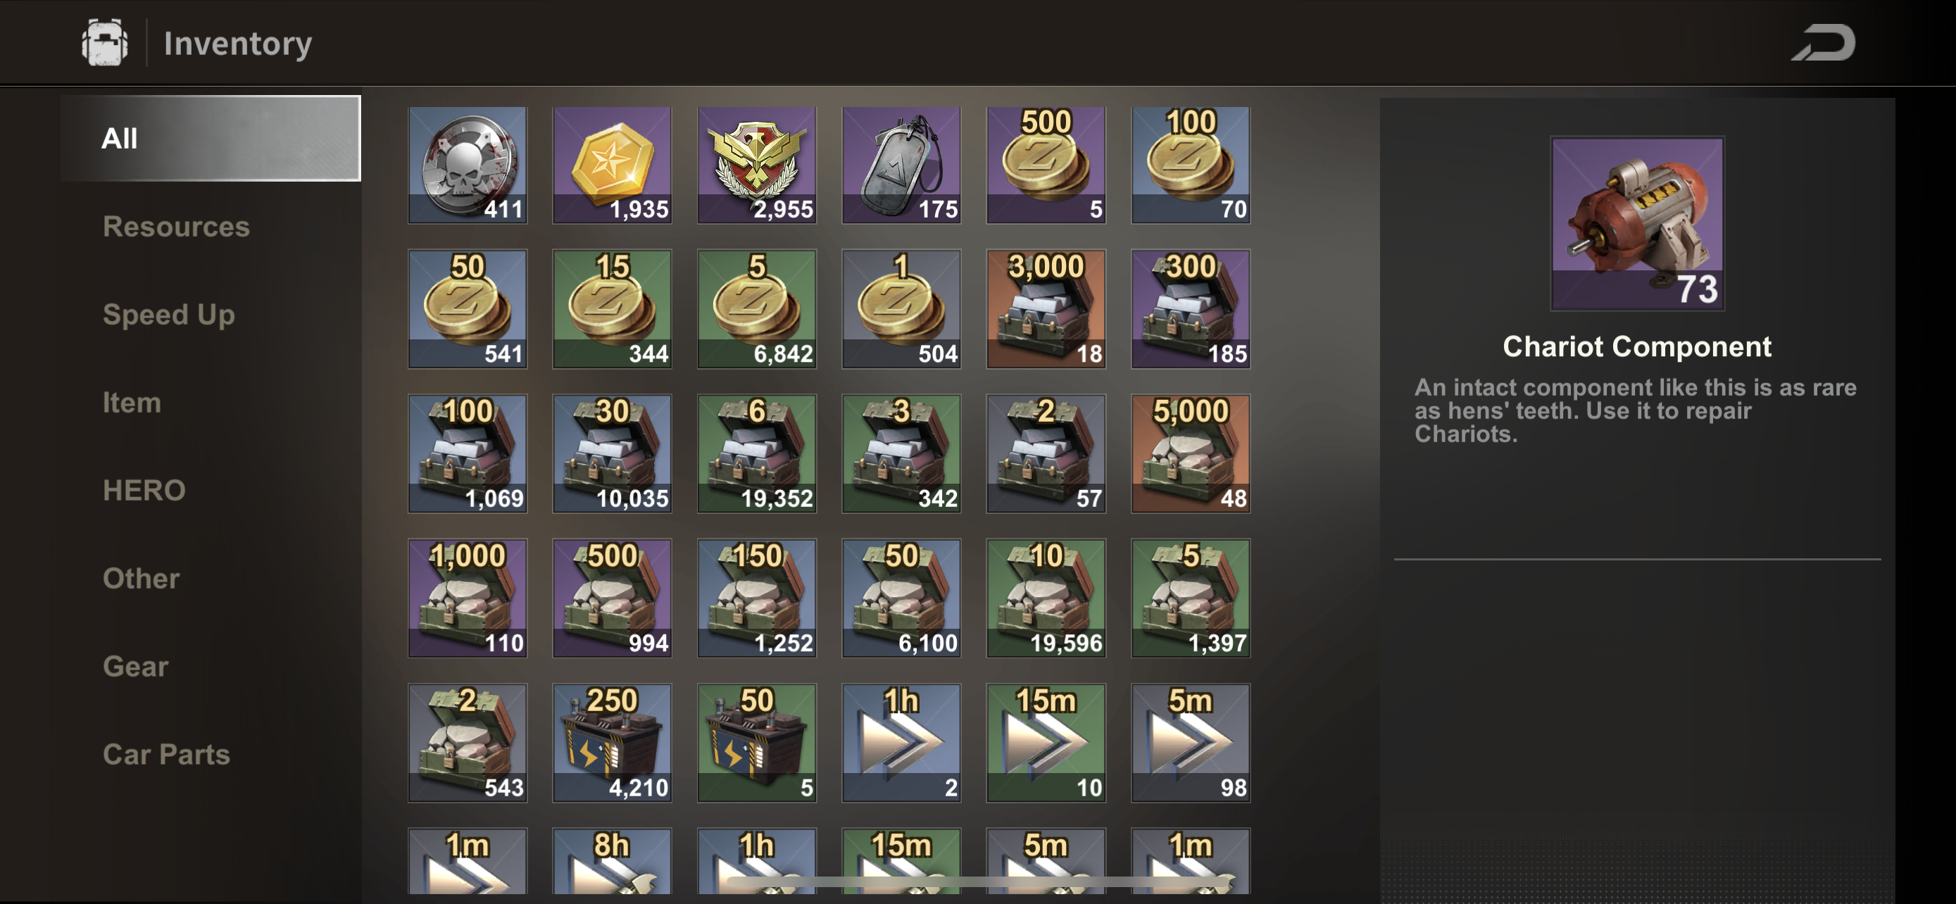Screen dimensions: 1956x904
Task: Open the Car Parts category
Action: 166,754
